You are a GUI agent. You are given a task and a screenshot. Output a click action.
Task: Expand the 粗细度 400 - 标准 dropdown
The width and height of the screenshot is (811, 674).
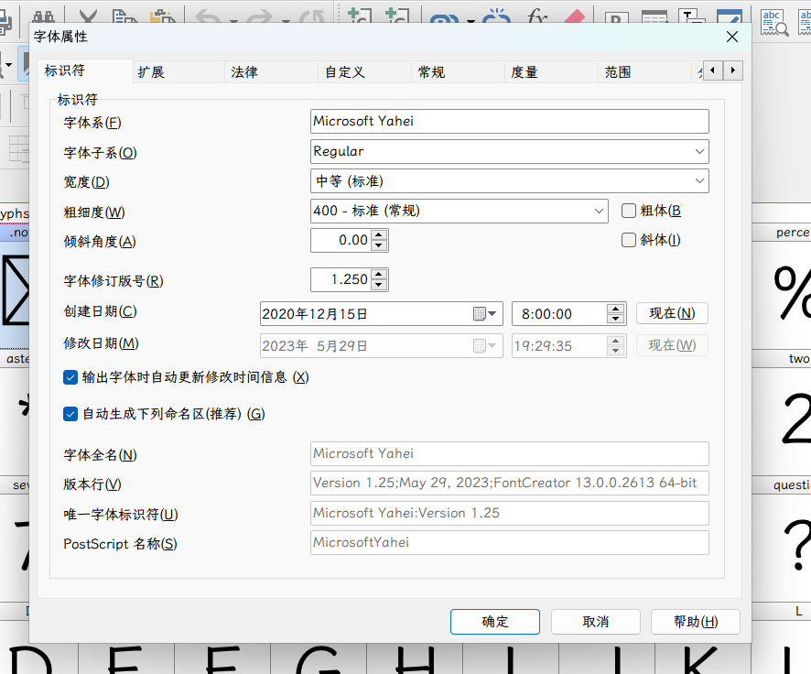pos(599,211)
